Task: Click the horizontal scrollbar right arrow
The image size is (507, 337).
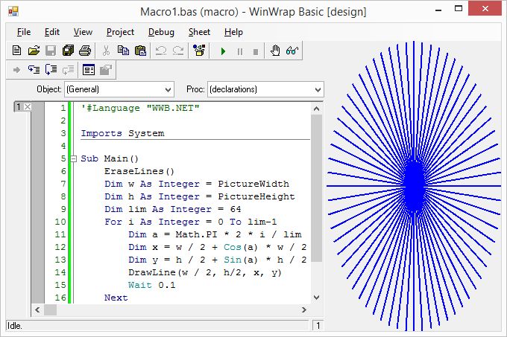Action: [303, 310]
